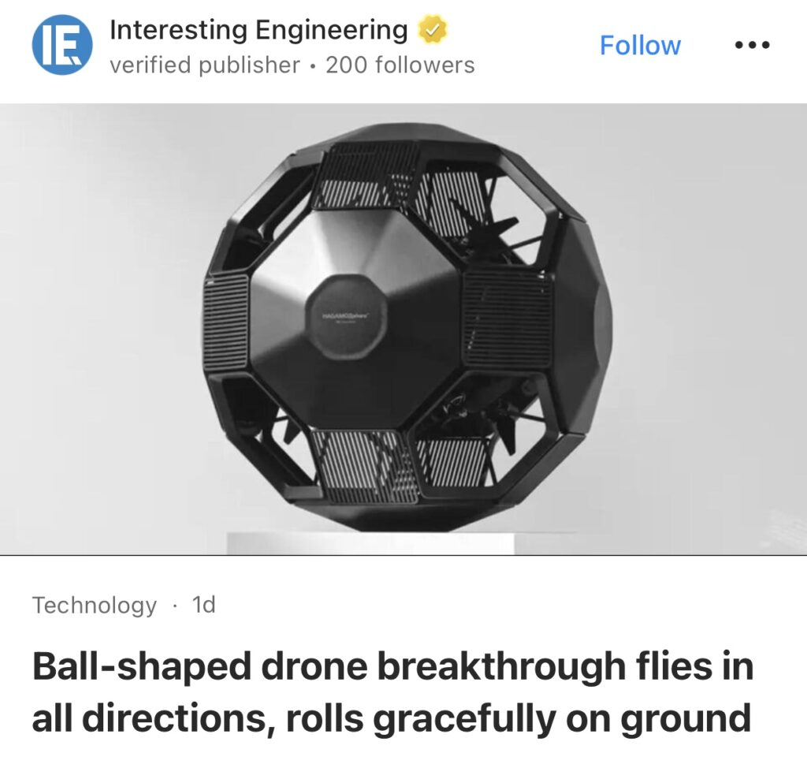Image resolution: width=807 pixels, height=764 pixels.
Task: Click the white pedestal beneath the drone
Action: coord(370,544)
